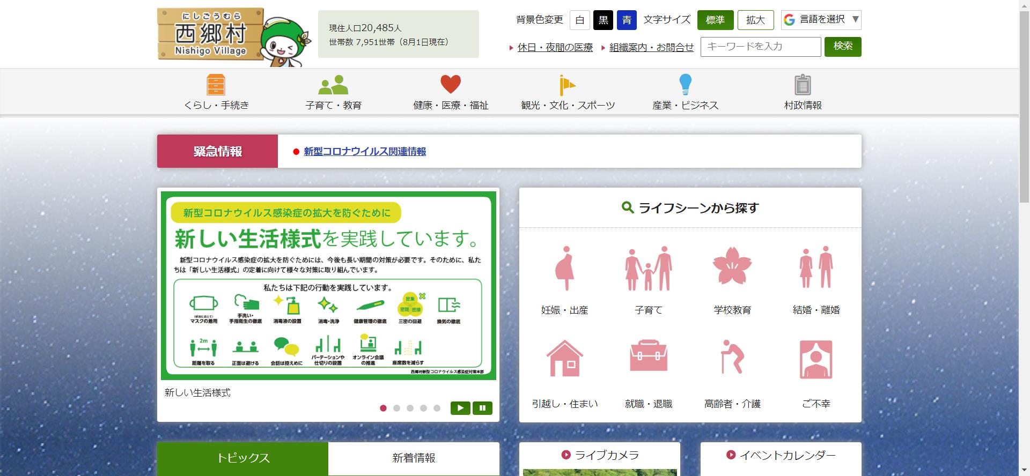
Task: Click the 観光・文化・スポーツ menu label
Action: [x=568, y=106]
